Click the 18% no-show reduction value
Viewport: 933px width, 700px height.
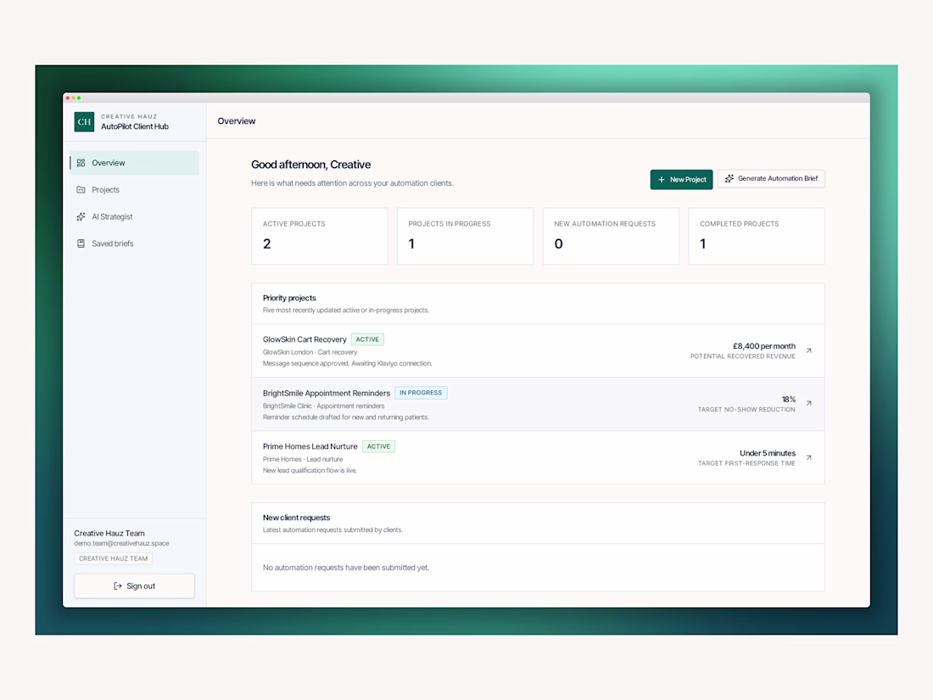coord(789,400)
